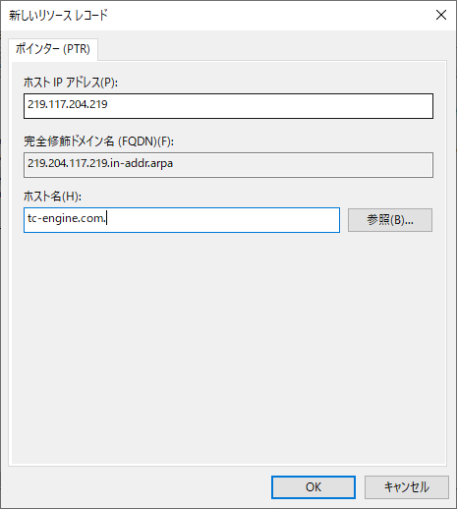This screenshot has width=457, height=509.
Task: Click the ホスト IP アドレス(P): label
Action: (x=71, y=83)
